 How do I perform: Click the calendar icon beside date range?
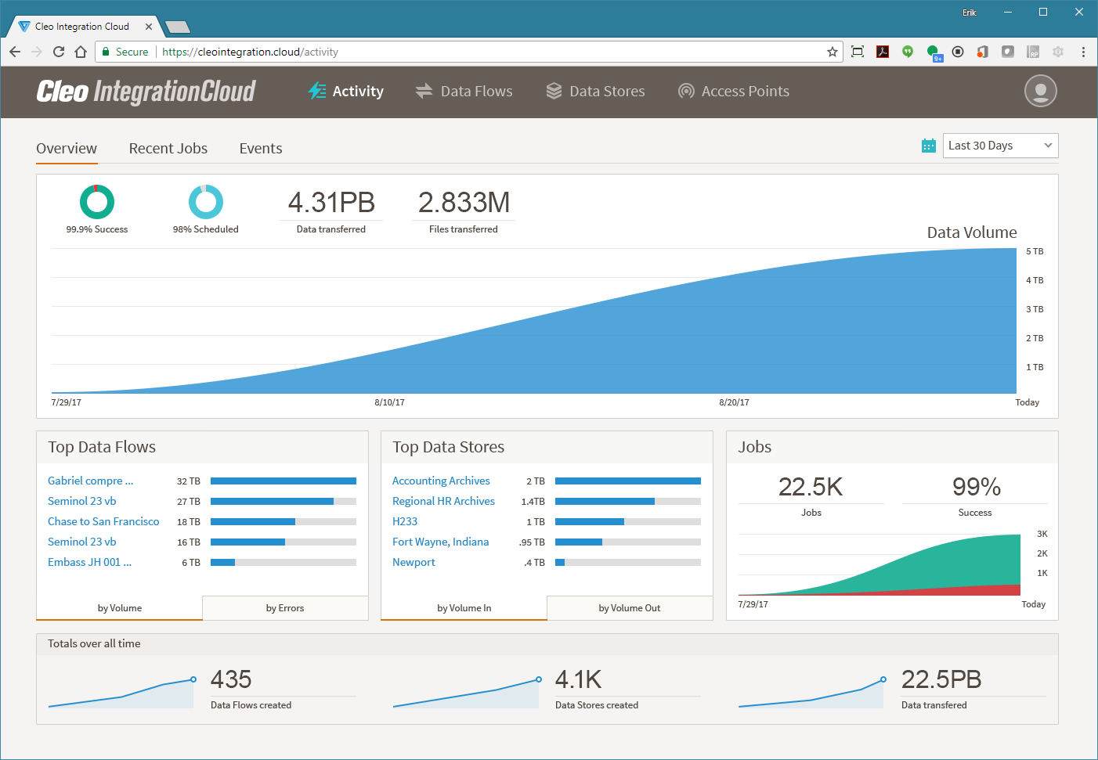(x=929, y=146)
